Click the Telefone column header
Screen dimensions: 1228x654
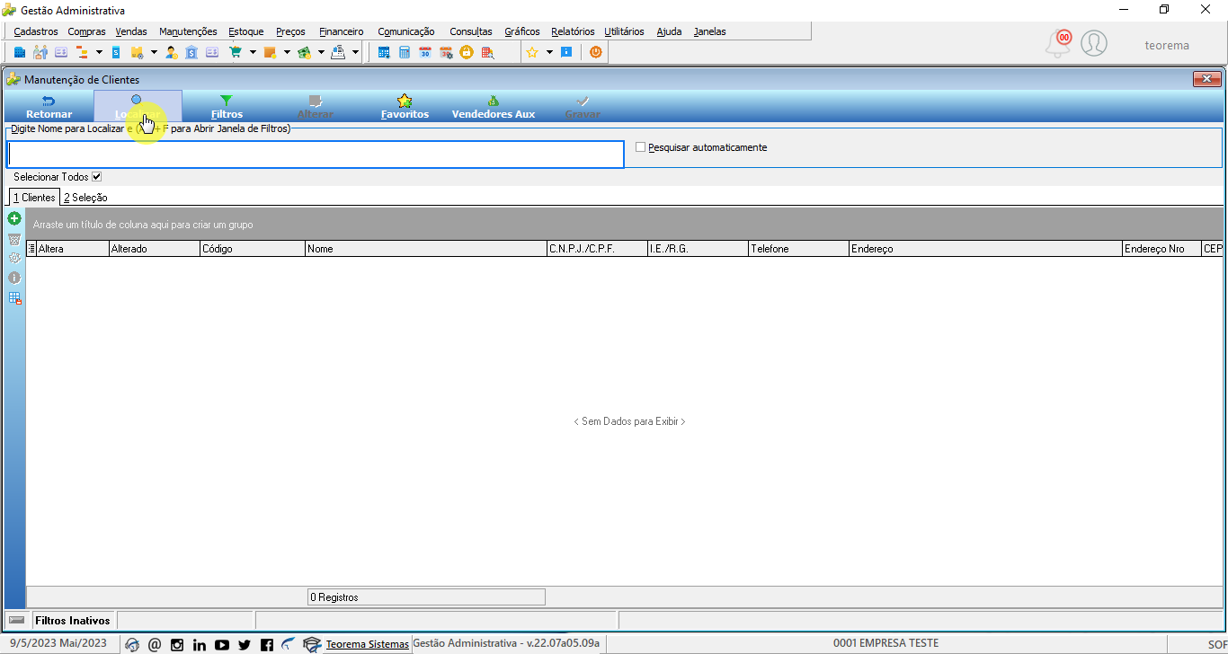pos(798,249)
